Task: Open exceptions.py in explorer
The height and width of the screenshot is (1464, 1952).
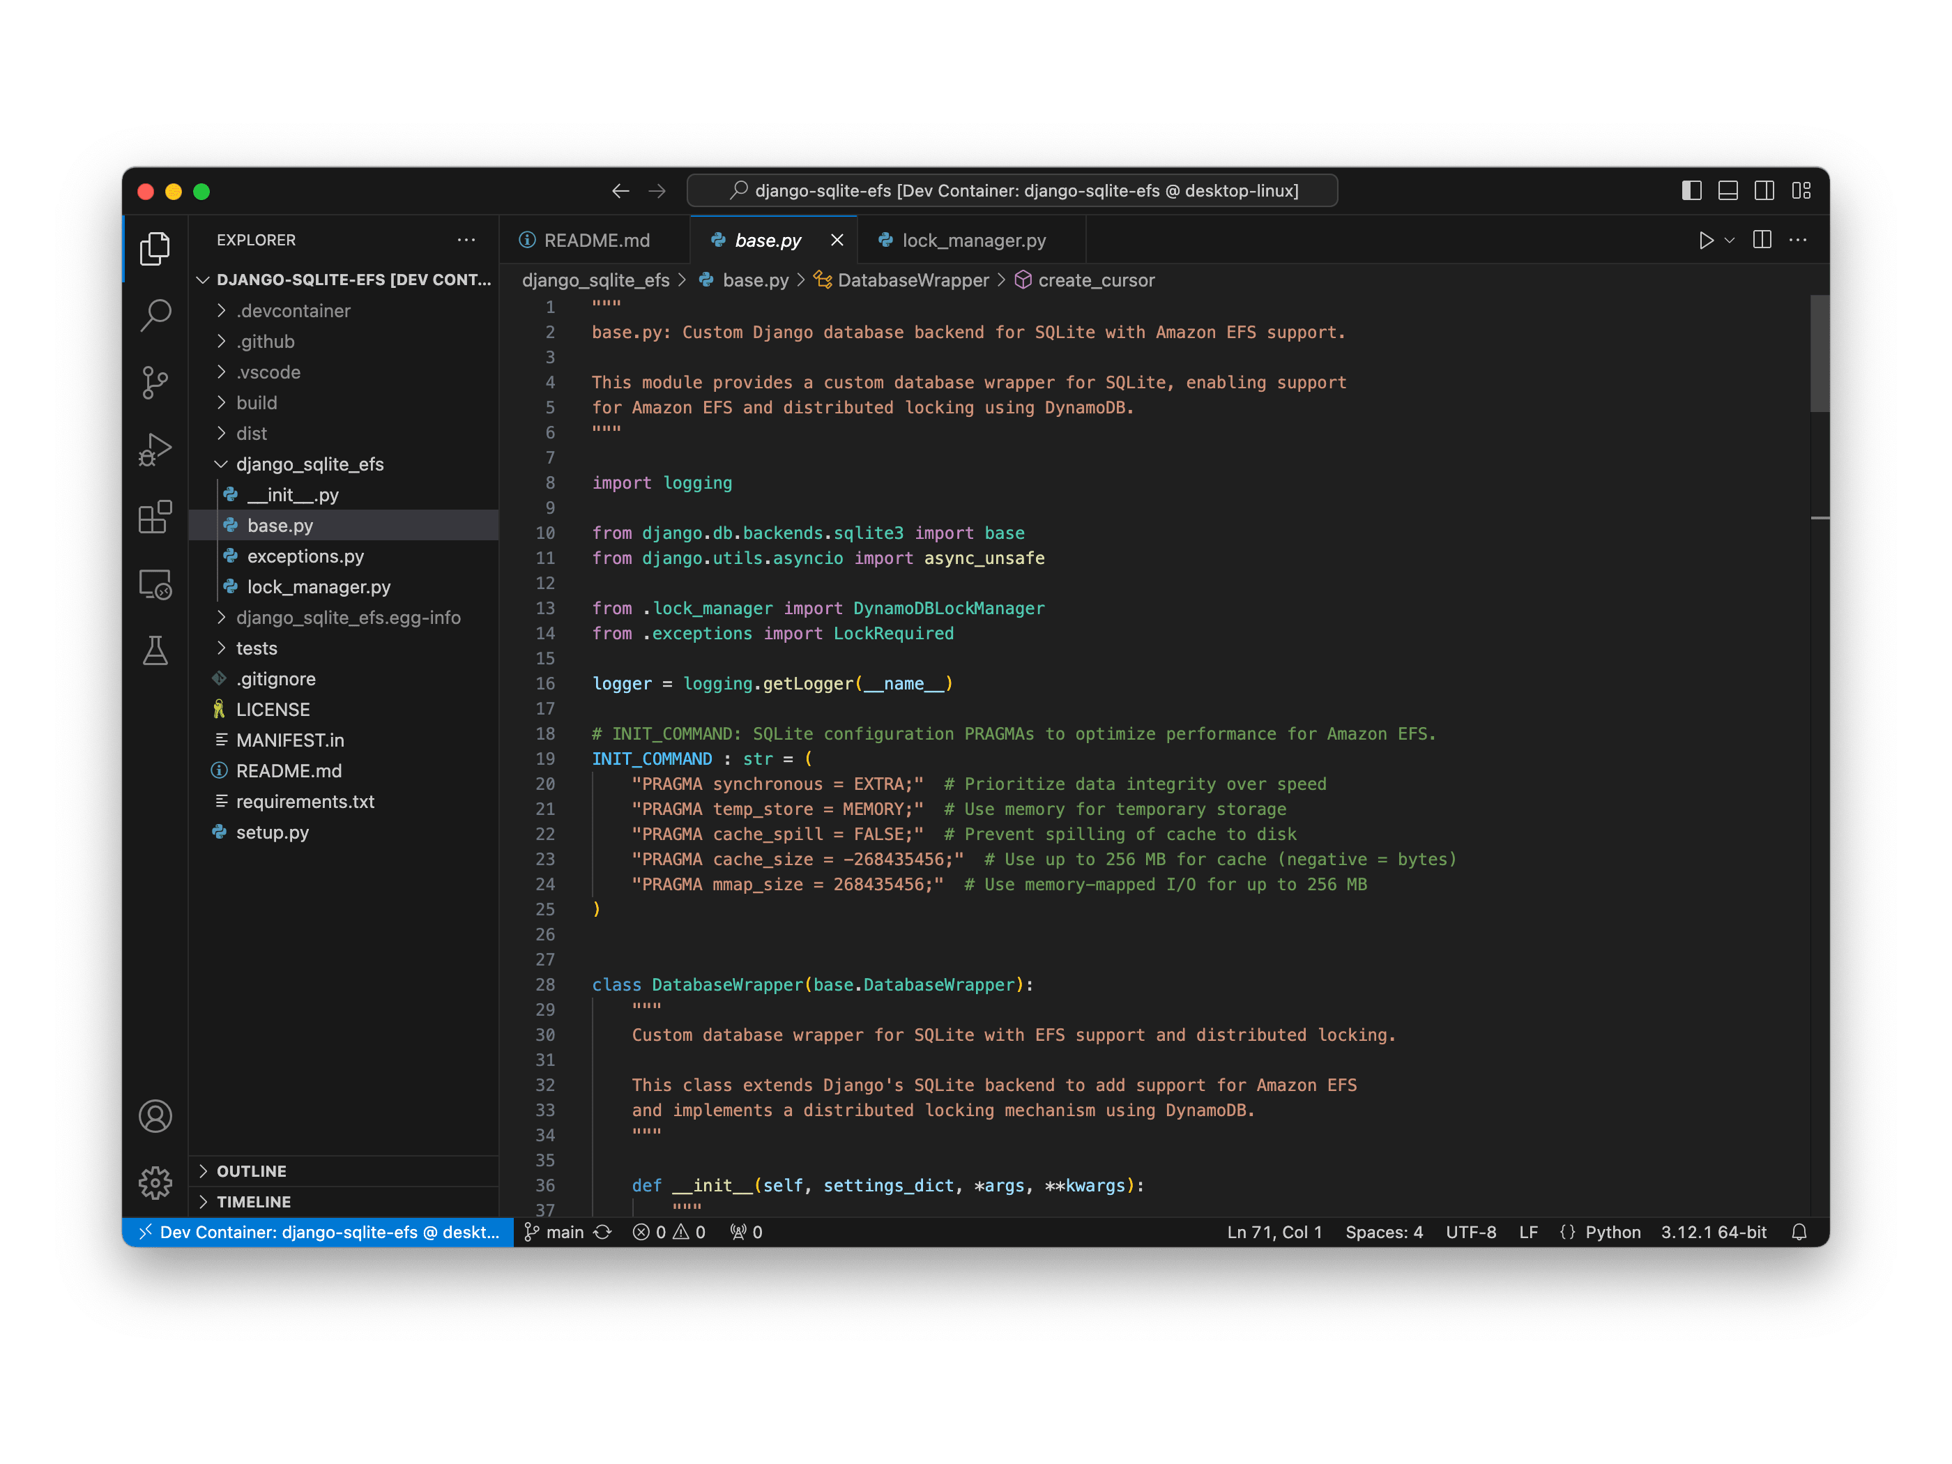Action: coord(344,556)
